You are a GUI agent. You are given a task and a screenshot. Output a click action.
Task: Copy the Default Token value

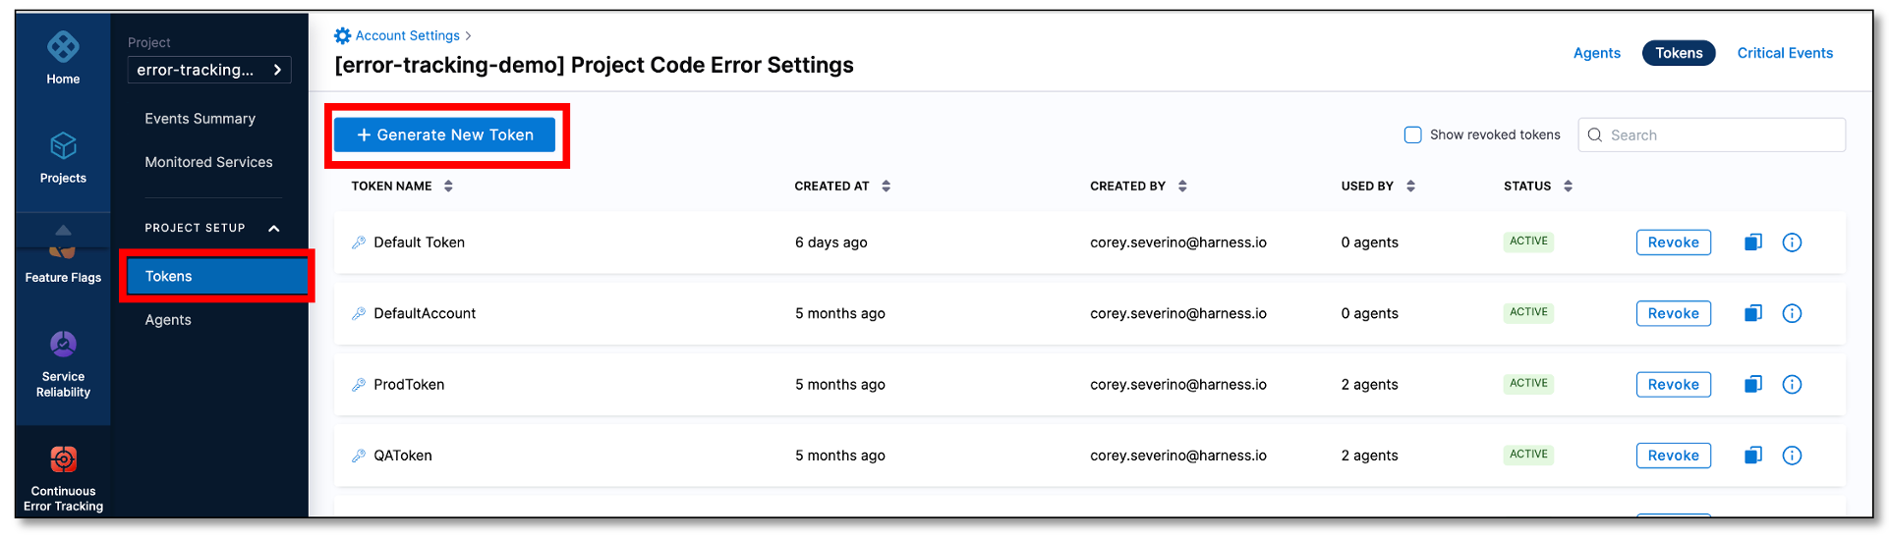tap(1752, 242)
